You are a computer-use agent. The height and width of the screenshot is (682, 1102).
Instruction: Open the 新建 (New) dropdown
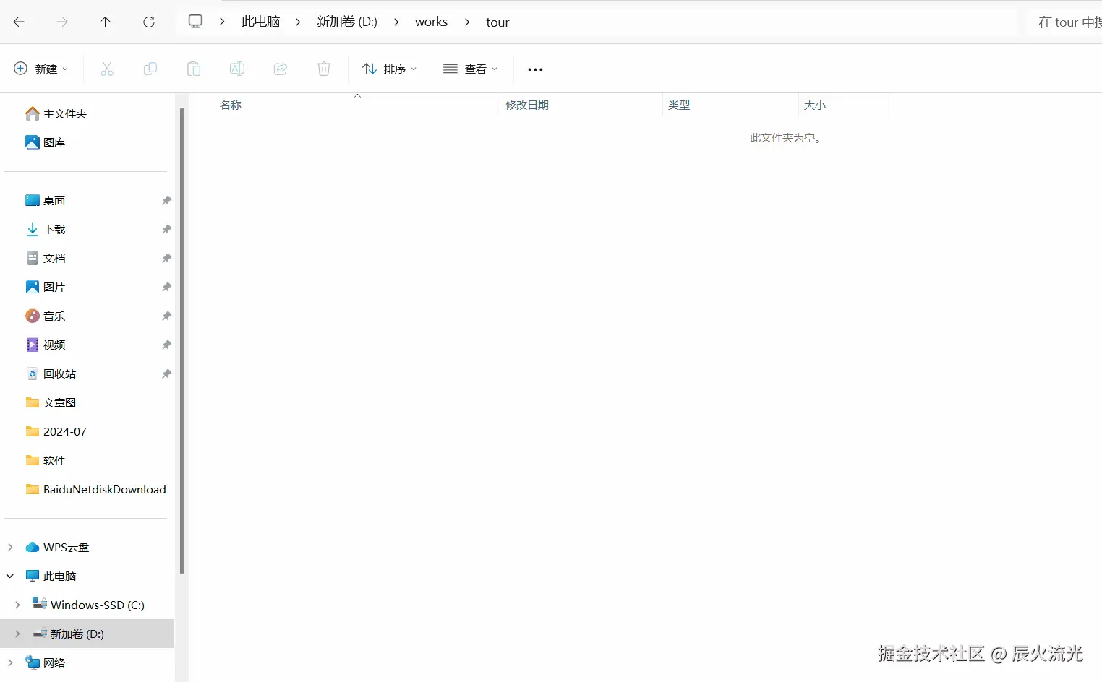tap(40, 69)
